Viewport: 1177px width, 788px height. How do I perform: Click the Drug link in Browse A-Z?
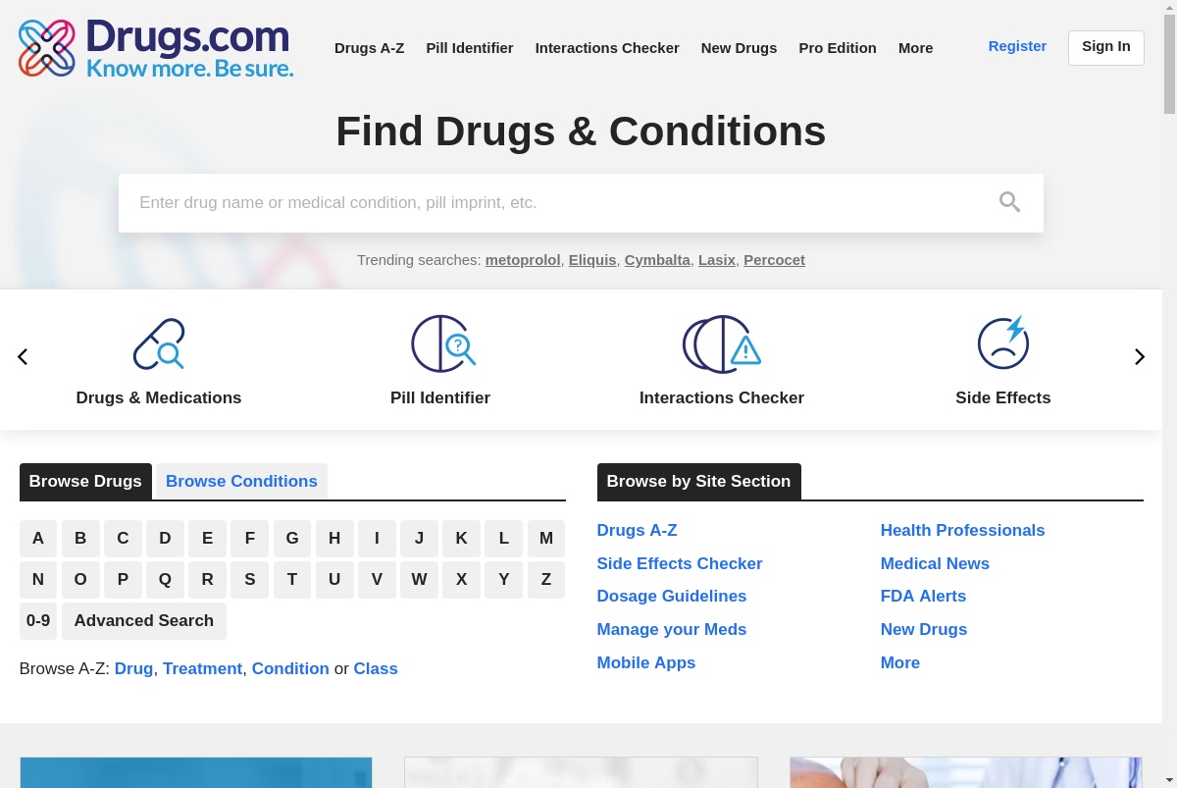(134, 669)
